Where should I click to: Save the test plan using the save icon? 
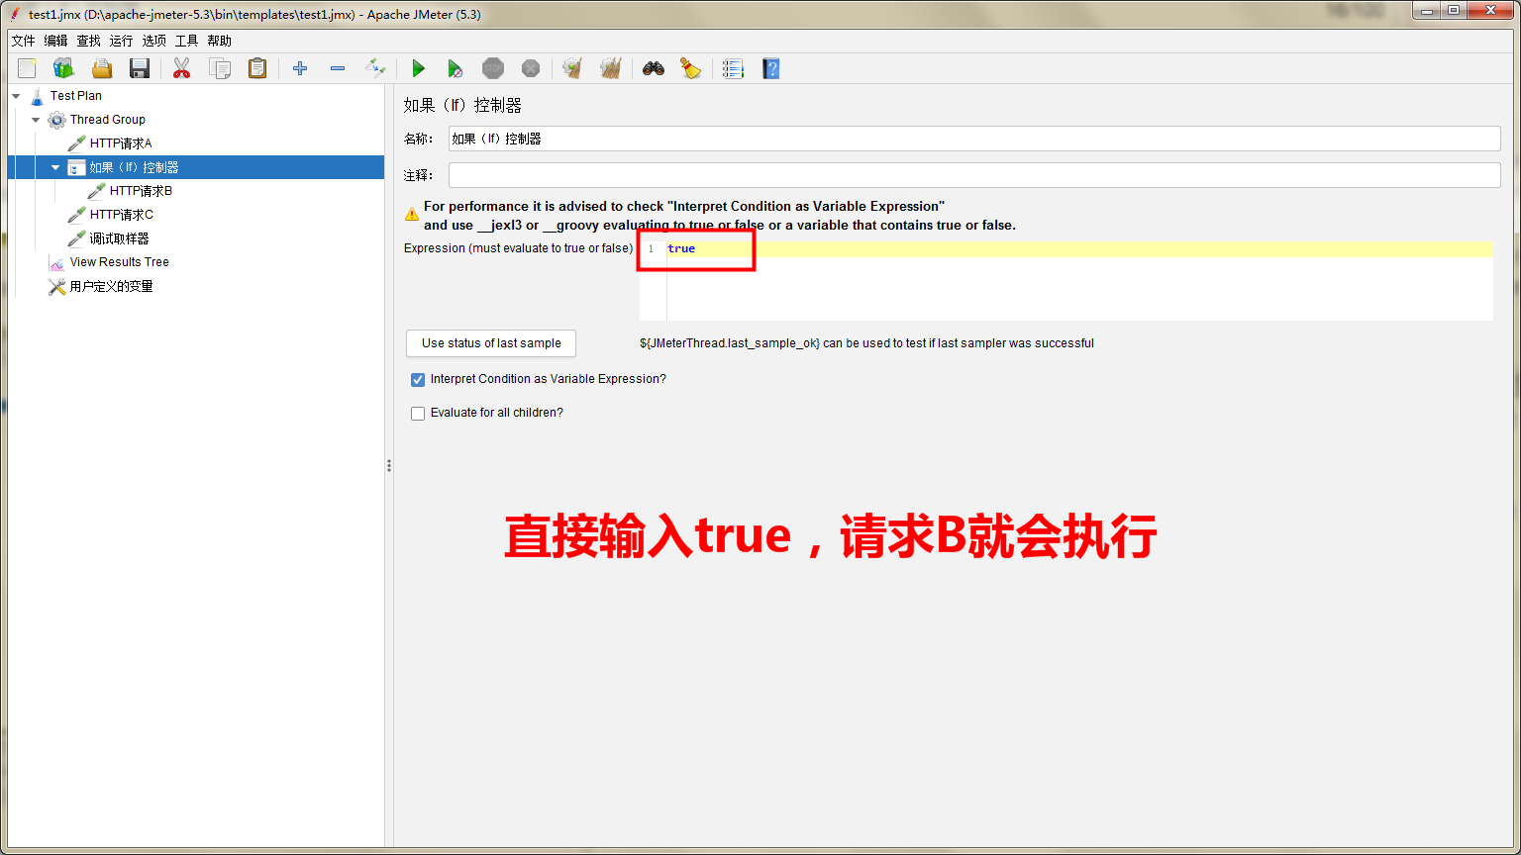[140, 68]
